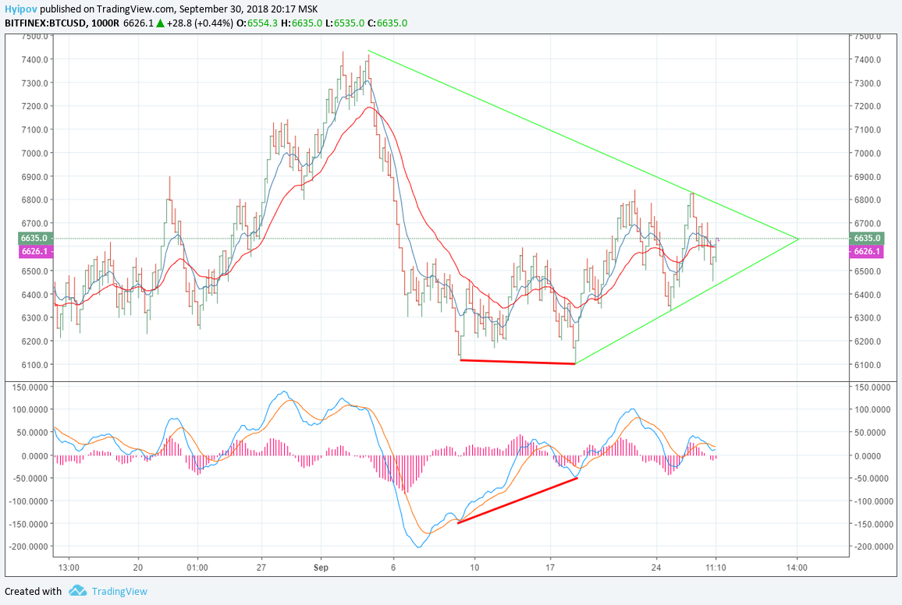Click the green up-arrow price change icon
The image size is (902, 605).
(x=160, y=23)
